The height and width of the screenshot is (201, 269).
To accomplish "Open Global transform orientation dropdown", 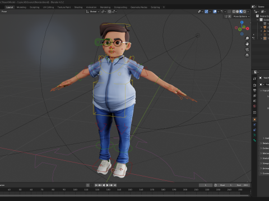I will (92, 12).
